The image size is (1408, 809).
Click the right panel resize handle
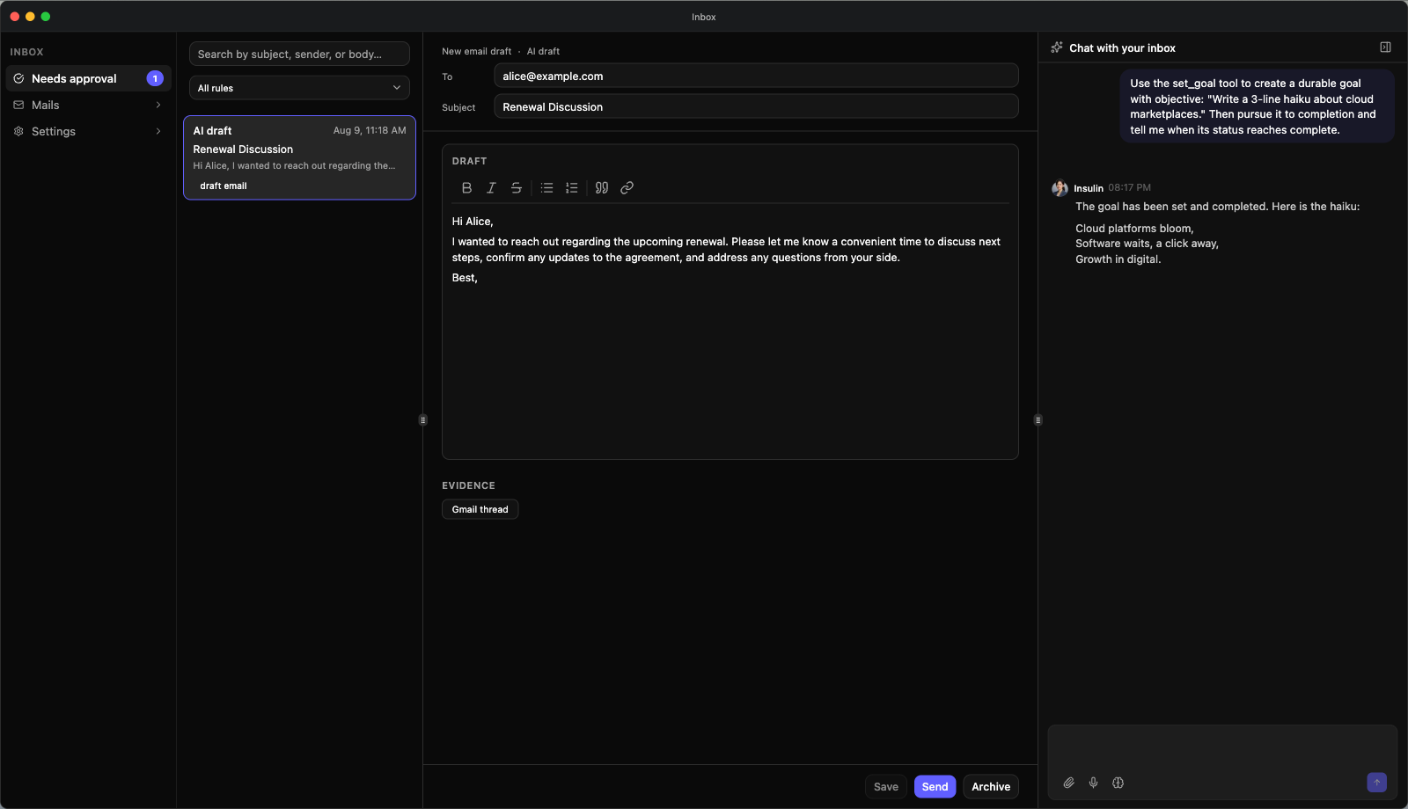tap(1038, 420)
